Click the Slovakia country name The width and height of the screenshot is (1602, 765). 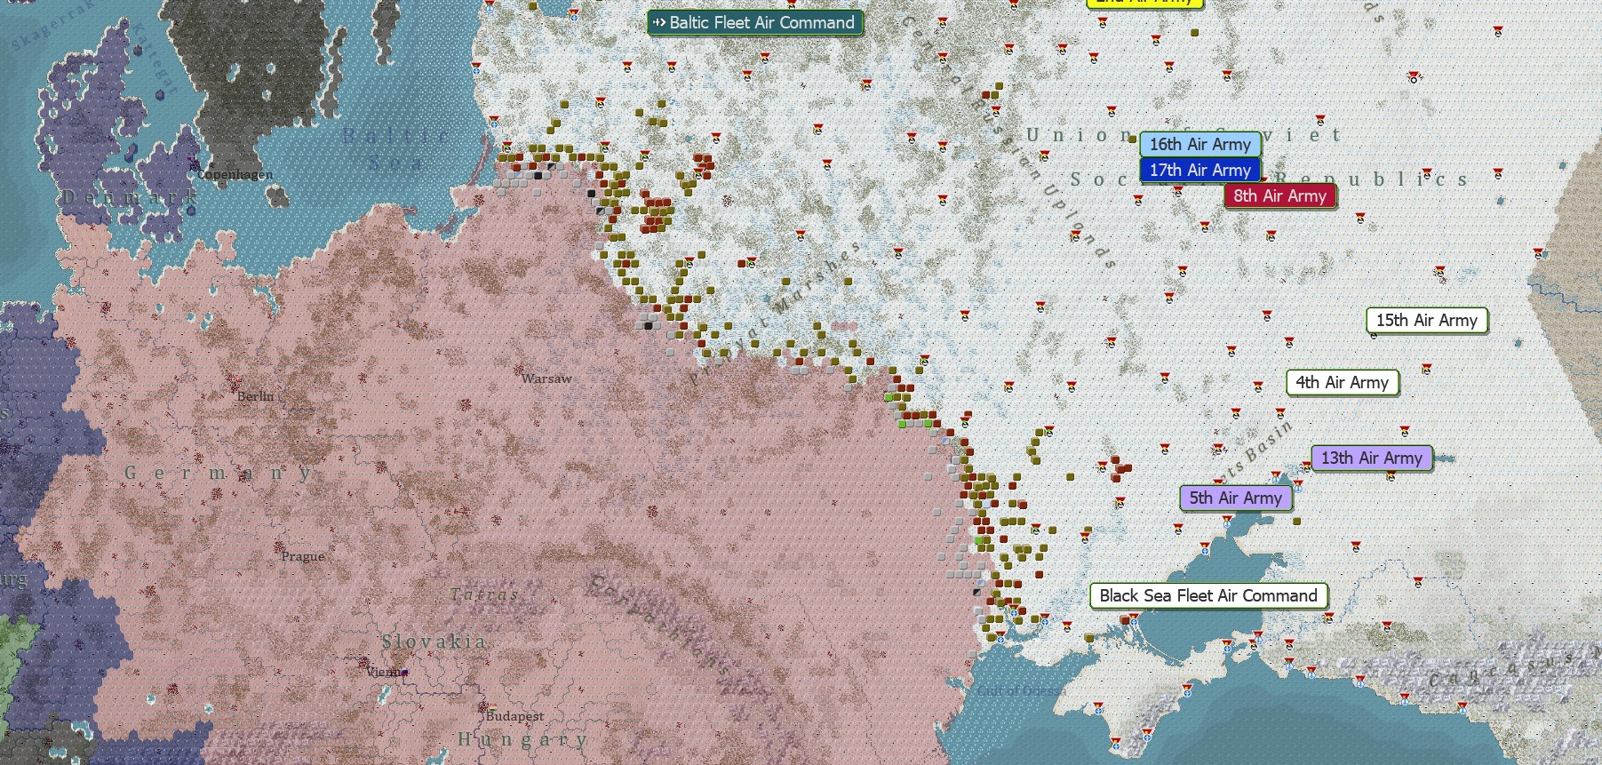(x=434, y=641)
